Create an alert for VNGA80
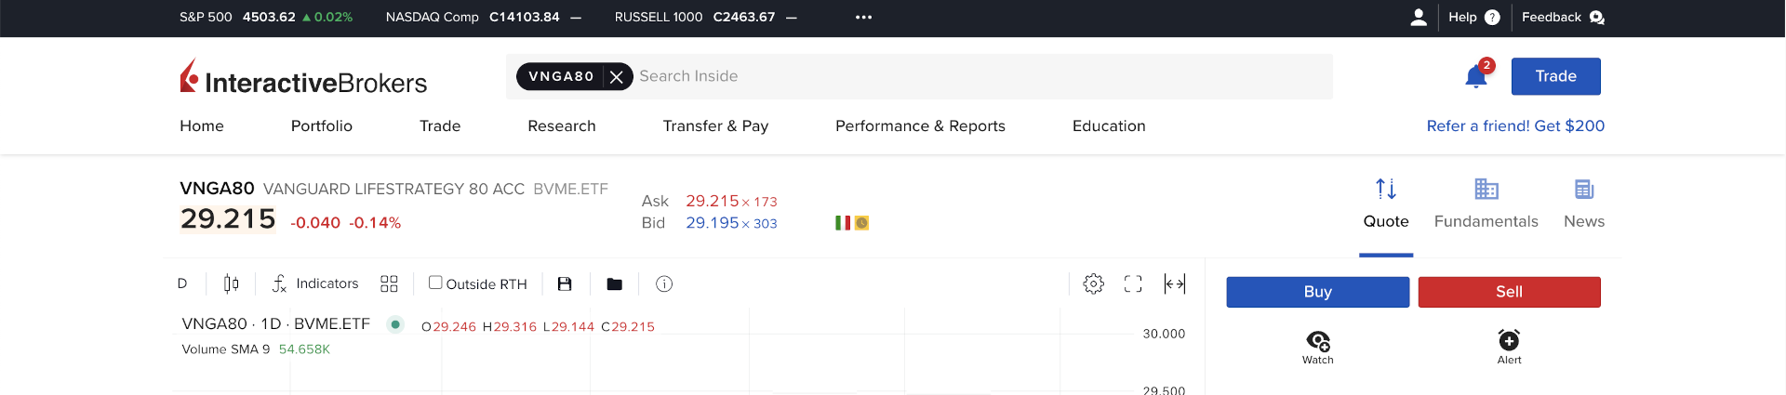The height and width of the screenshot is (395, 1786). coord(1509,346)
